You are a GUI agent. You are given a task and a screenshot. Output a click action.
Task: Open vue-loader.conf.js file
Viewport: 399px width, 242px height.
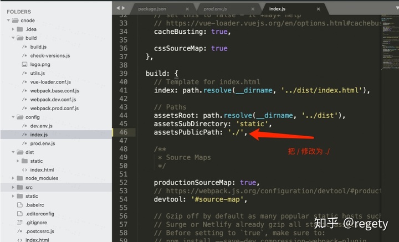tap(50, 82)
